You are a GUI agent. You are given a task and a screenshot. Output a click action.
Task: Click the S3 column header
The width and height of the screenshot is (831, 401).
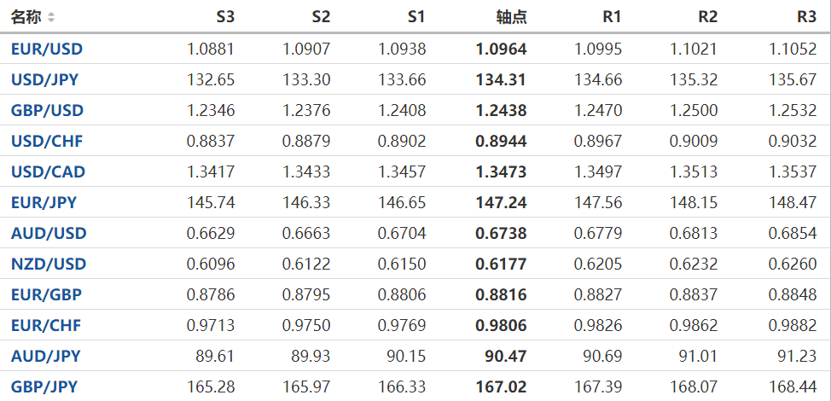click(x=224, y=17)
